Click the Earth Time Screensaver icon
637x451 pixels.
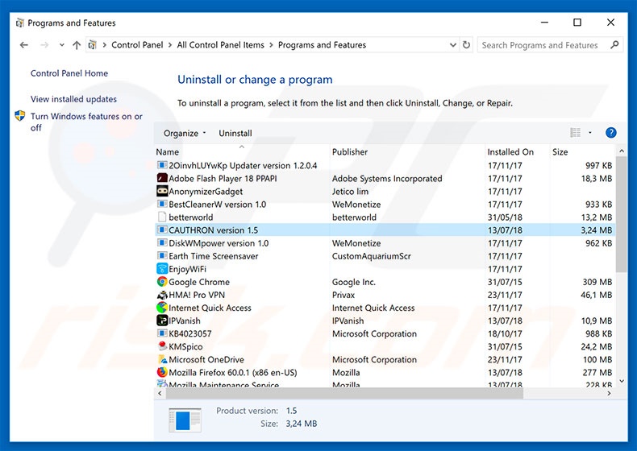(x=162, y=256)
